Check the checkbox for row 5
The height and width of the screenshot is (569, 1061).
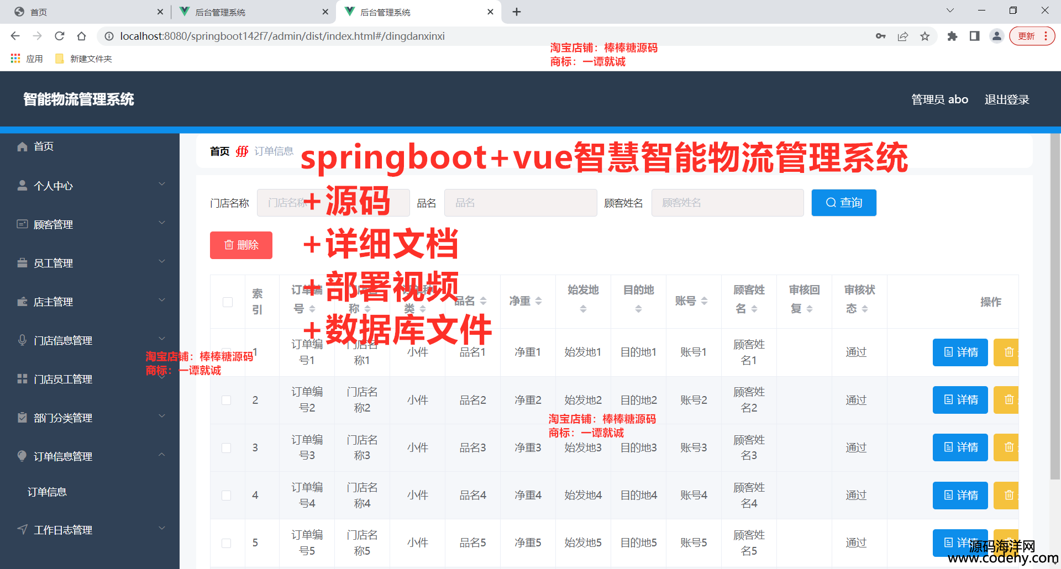tap(227, 543)
